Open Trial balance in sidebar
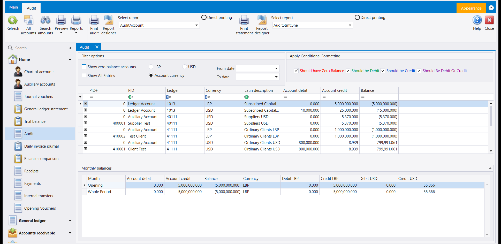The height and width of the screenshot is (244, 501). (35, 121)
